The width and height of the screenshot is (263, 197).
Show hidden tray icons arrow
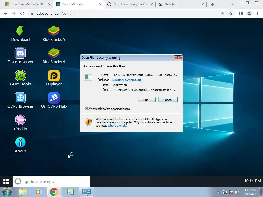click(218, 192)
